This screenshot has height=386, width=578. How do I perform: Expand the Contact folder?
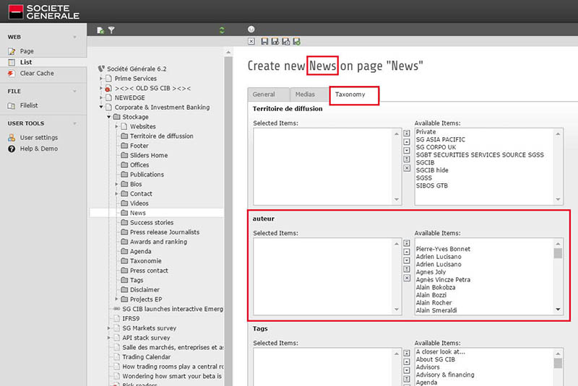116,193
